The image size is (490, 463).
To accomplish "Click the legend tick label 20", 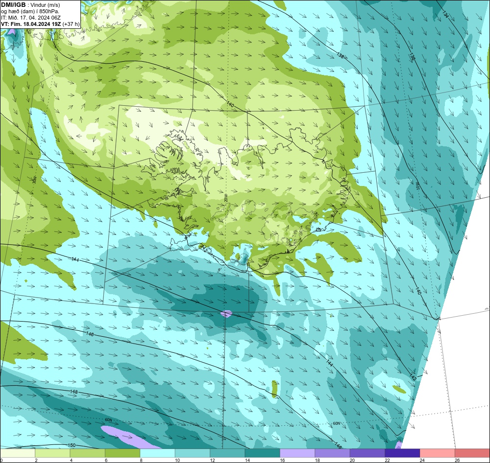I will tap(352, 460).
